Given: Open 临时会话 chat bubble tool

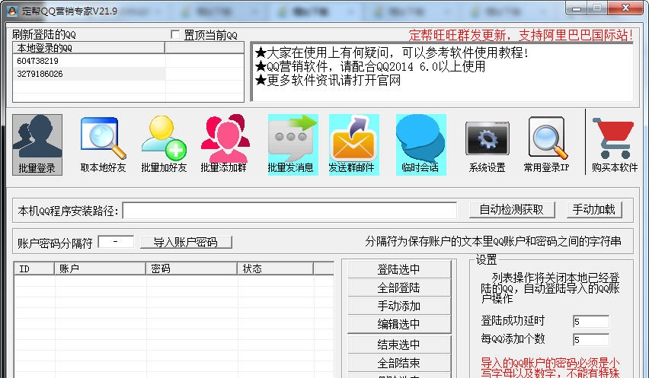Looking at the screenshot, I should point(421,145).
